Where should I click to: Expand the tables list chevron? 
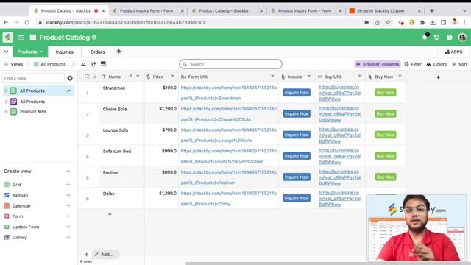[x=6, y=52]
